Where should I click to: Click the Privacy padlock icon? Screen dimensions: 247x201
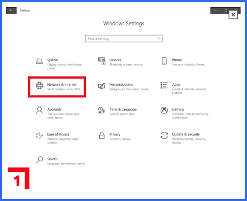[102, 135]
